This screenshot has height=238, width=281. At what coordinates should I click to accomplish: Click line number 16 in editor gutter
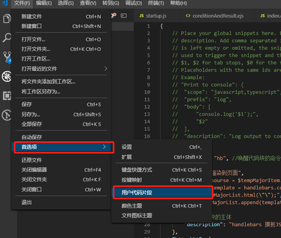(147, 137)
